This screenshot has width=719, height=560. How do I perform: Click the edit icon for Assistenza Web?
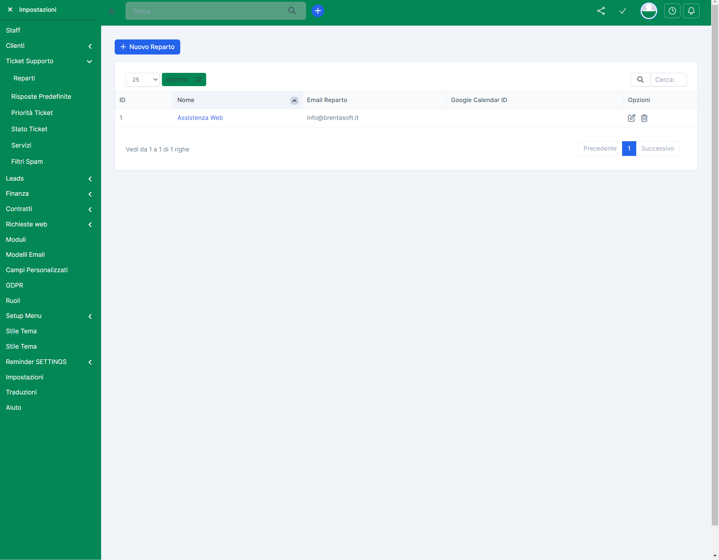(631, 118)
